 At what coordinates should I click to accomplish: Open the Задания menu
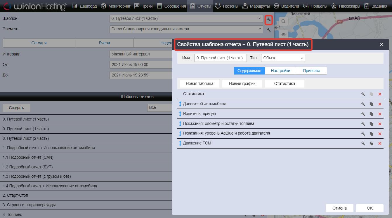376,6
